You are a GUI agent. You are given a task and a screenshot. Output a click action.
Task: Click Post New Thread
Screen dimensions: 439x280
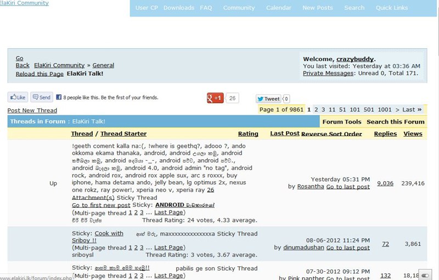click(32, 110)
